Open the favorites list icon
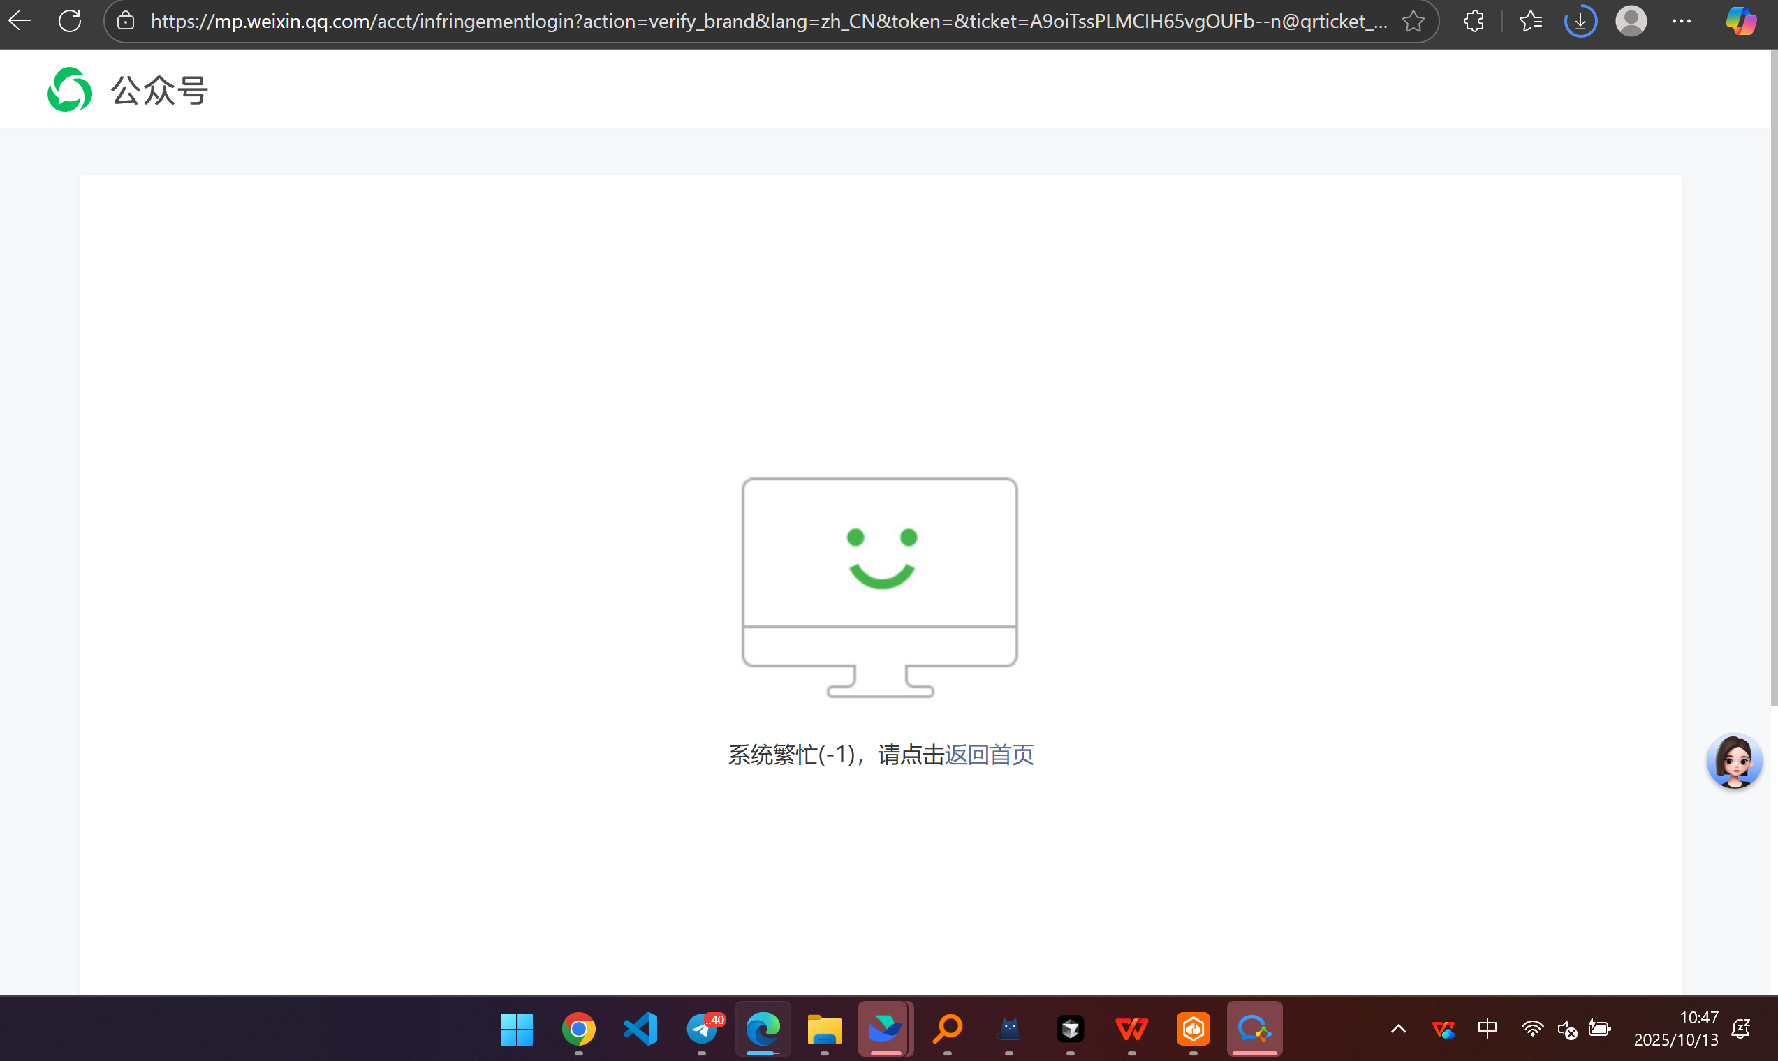This screenshot has height=1061, width=1778. 1530,22
